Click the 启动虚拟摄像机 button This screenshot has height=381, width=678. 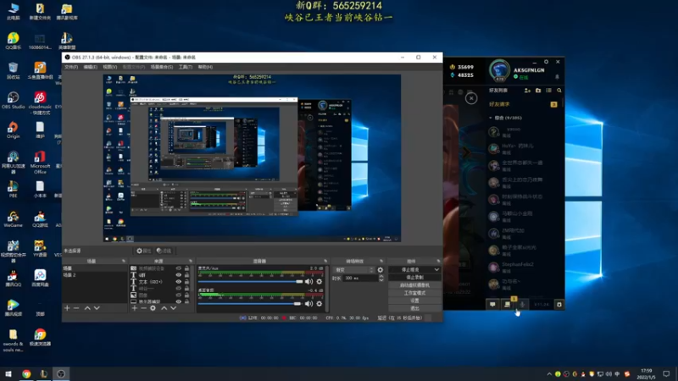pyautogui.click(x=414, y=285)
